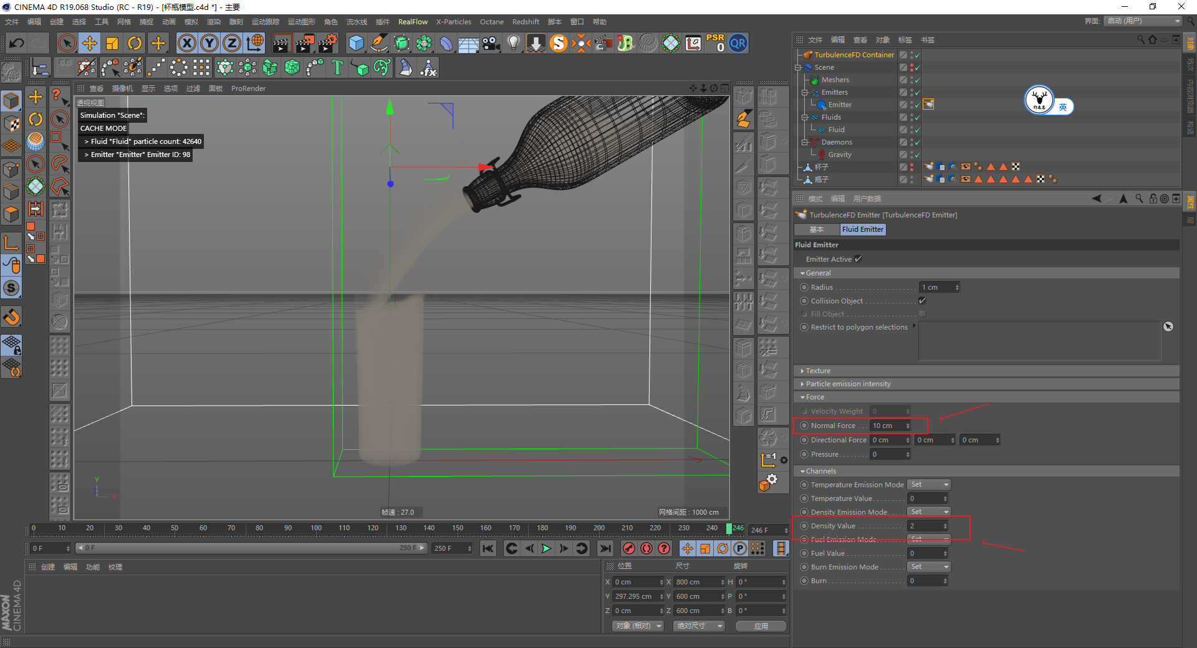Open the Temperature Emission Mode dropdown
Viewport: 1197px width, 648px height.
coord(929,485)
